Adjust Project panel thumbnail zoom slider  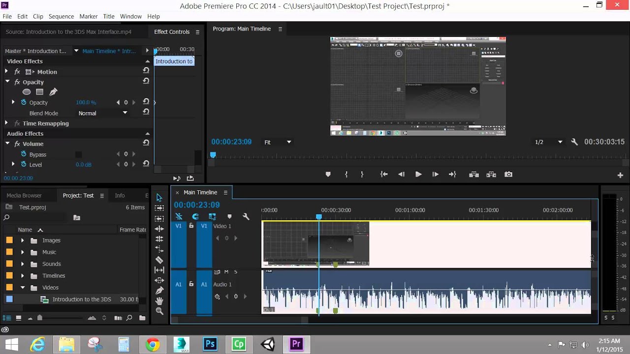click(40, 318)
